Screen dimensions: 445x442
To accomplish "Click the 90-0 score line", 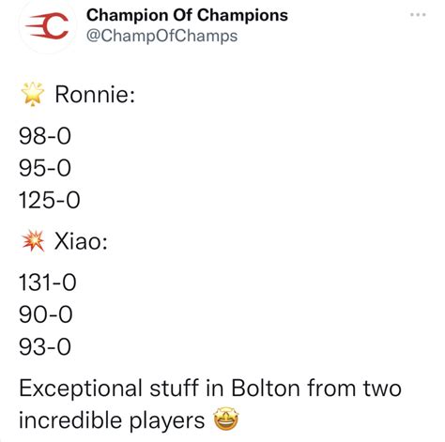I will (x=46, y=314).
